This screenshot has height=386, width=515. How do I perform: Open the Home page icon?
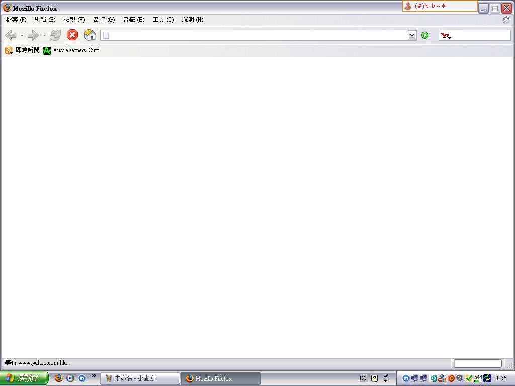90,35
